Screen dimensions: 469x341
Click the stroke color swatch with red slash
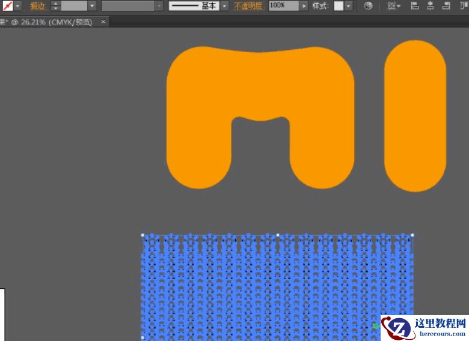point(8,6)
